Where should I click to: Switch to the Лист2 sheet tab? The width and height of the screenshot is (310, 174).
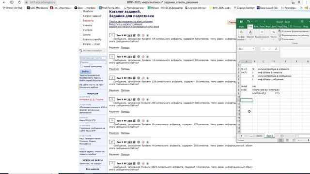pos(259,136)
